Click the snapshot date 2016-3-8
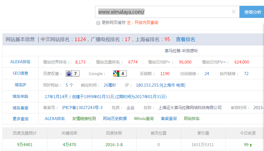This screenshot has height=151, width=264. point(114,145)
